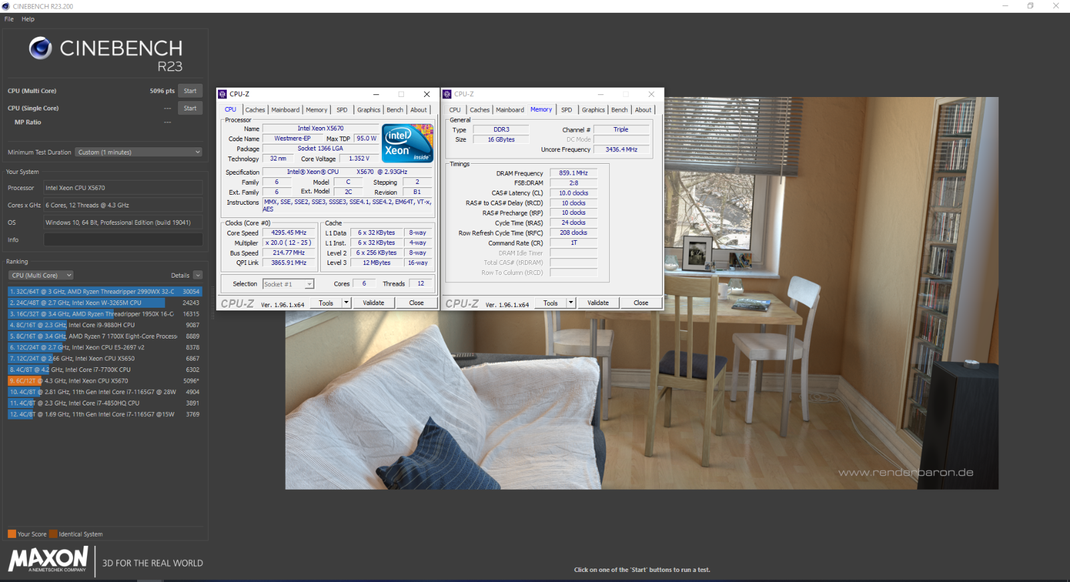Expand the ranking Details toggle
The image size is (1070, 582).
197,275
